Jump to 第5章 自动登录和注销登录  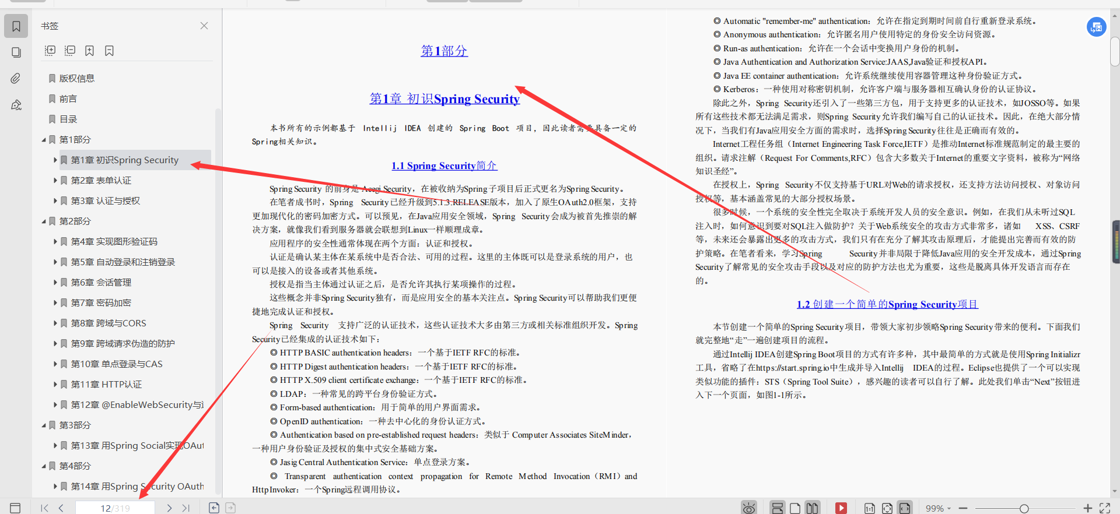coord(123,262)
